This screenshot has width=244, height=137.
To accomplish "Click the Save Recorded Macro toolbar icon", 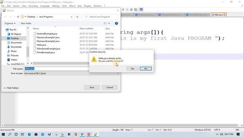I will [136, 10].
